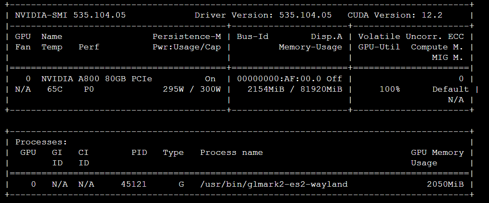Click the CUDA Version 12.2 text
This screenshot has width=489, height=203.
point(395,15)
